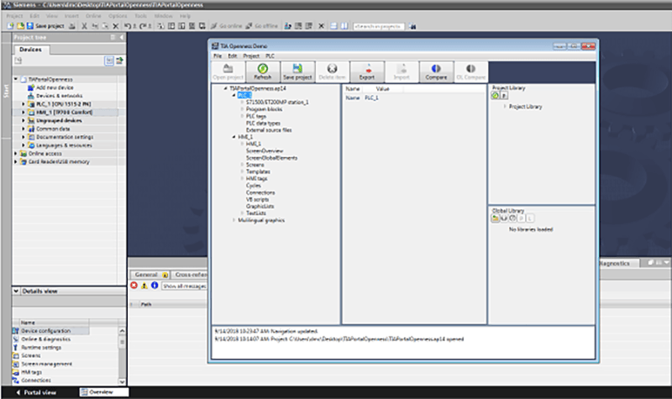Select VB scripts in the demo tree
672x399 pixels.
pyautogui.click(x=257, y=199)
